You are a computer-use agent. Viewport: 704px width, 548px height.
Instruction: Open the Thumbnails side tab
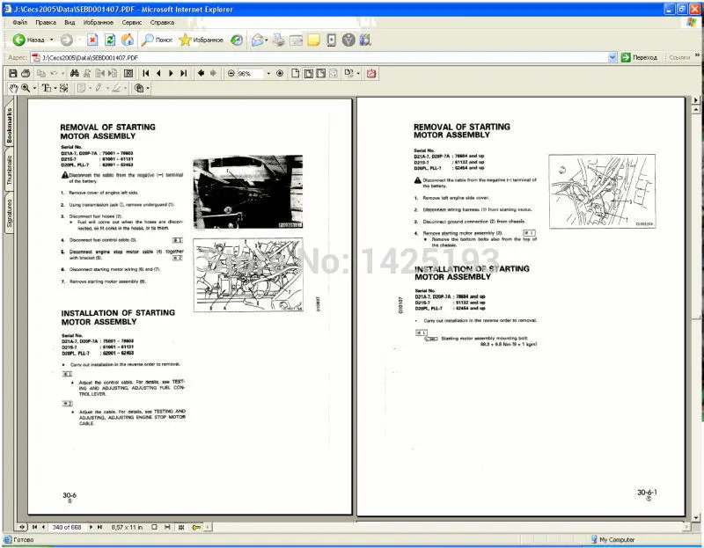pos(9,170)
